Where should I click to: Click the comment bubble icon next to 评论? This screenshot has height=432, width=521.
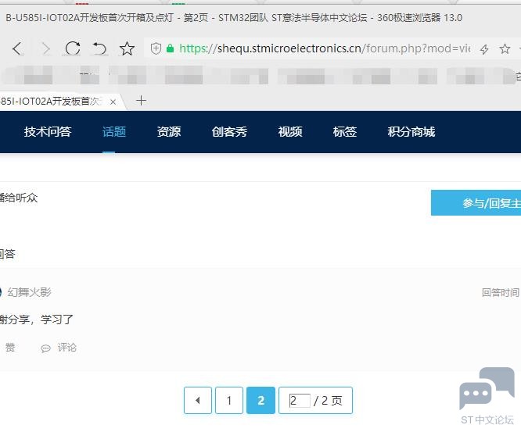click(x=46, y=348)
